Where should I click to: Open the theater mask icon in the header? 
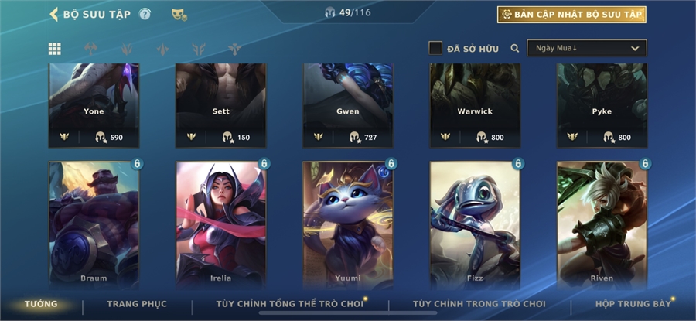179,15
